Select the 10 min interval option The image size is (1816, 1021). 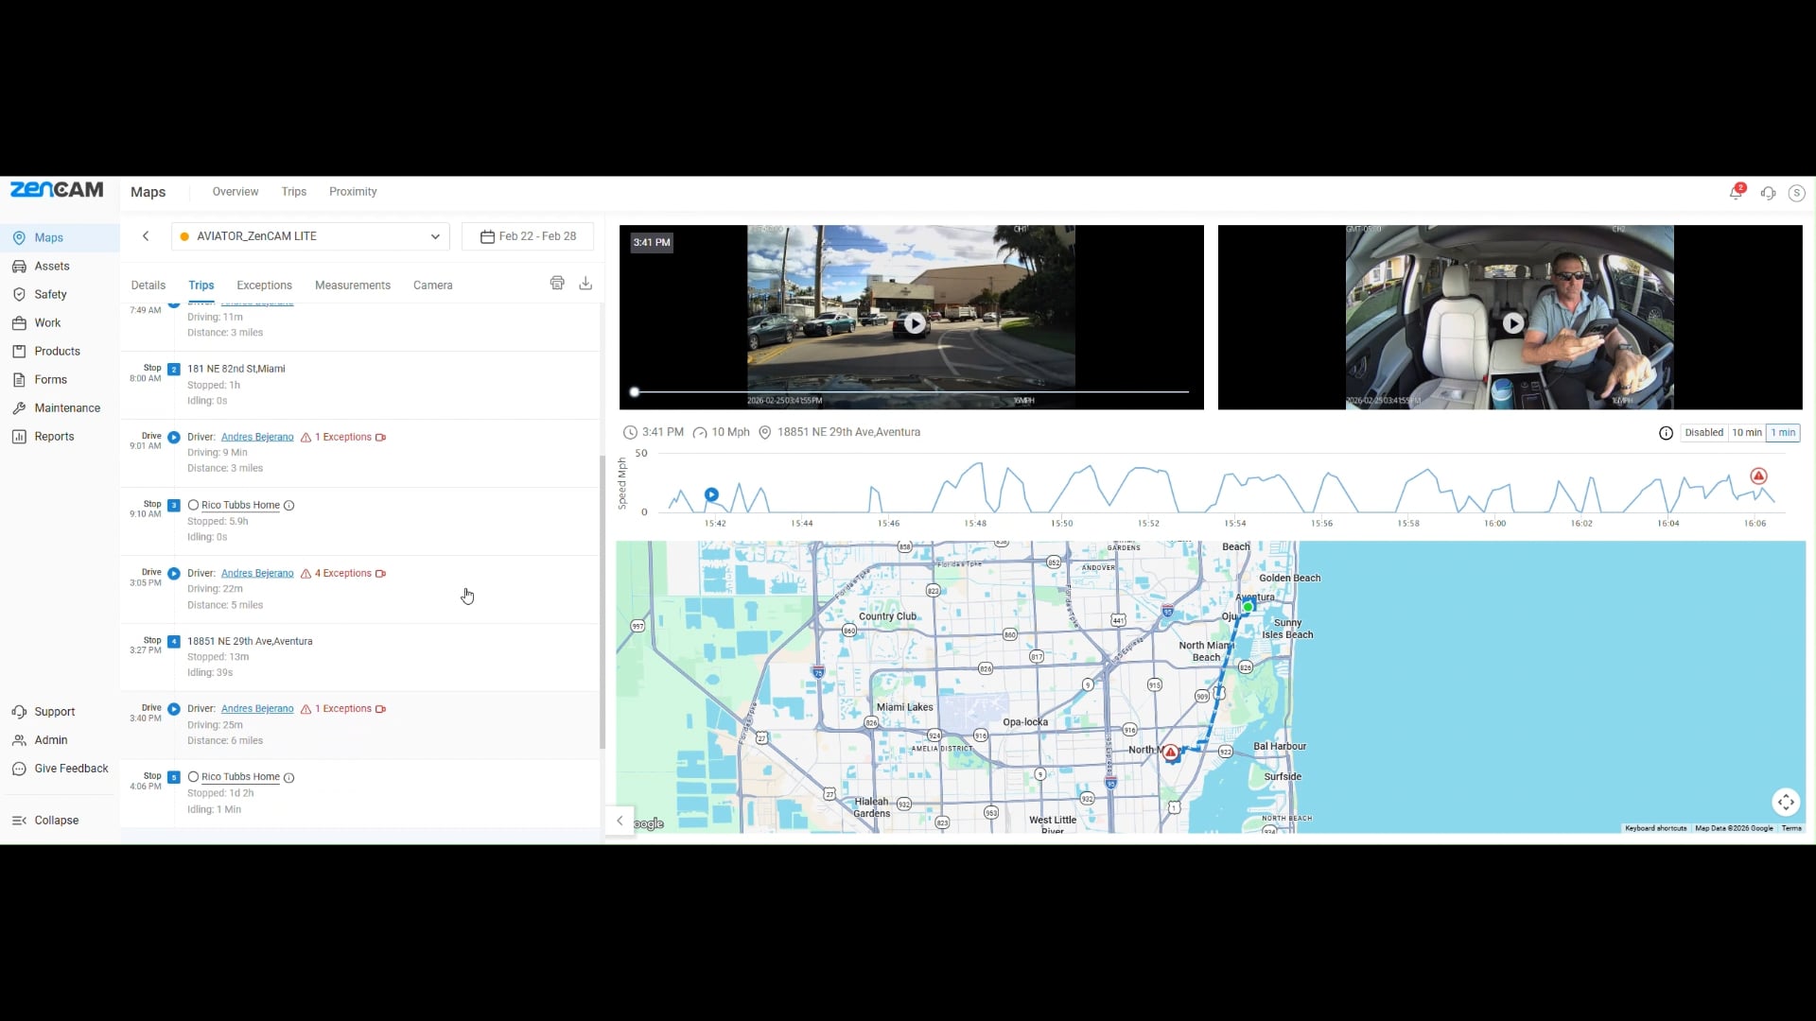point(1746,433)
